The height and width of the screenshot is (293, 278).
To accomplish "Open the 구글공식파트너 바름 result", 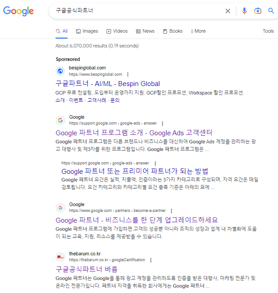I will tap(87, 269).
